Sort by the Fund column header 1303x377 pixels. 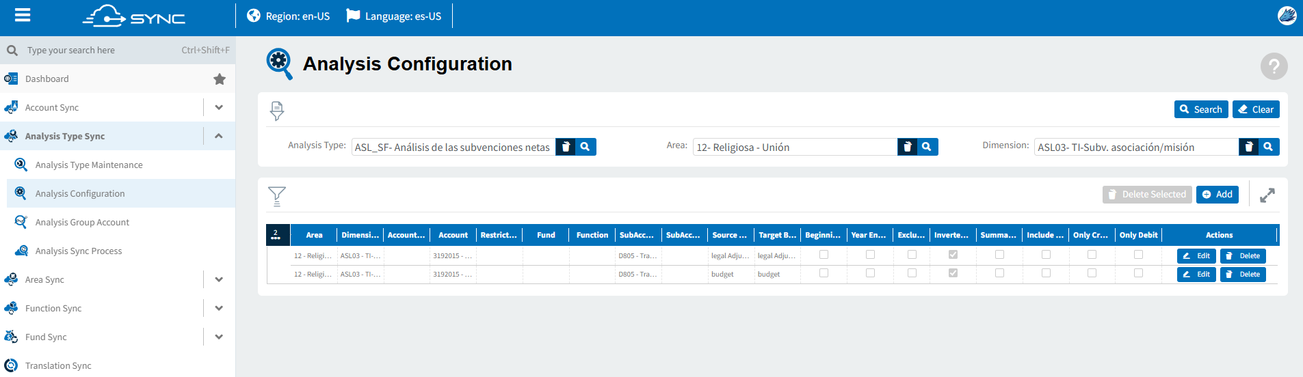(x=546, y=235)
